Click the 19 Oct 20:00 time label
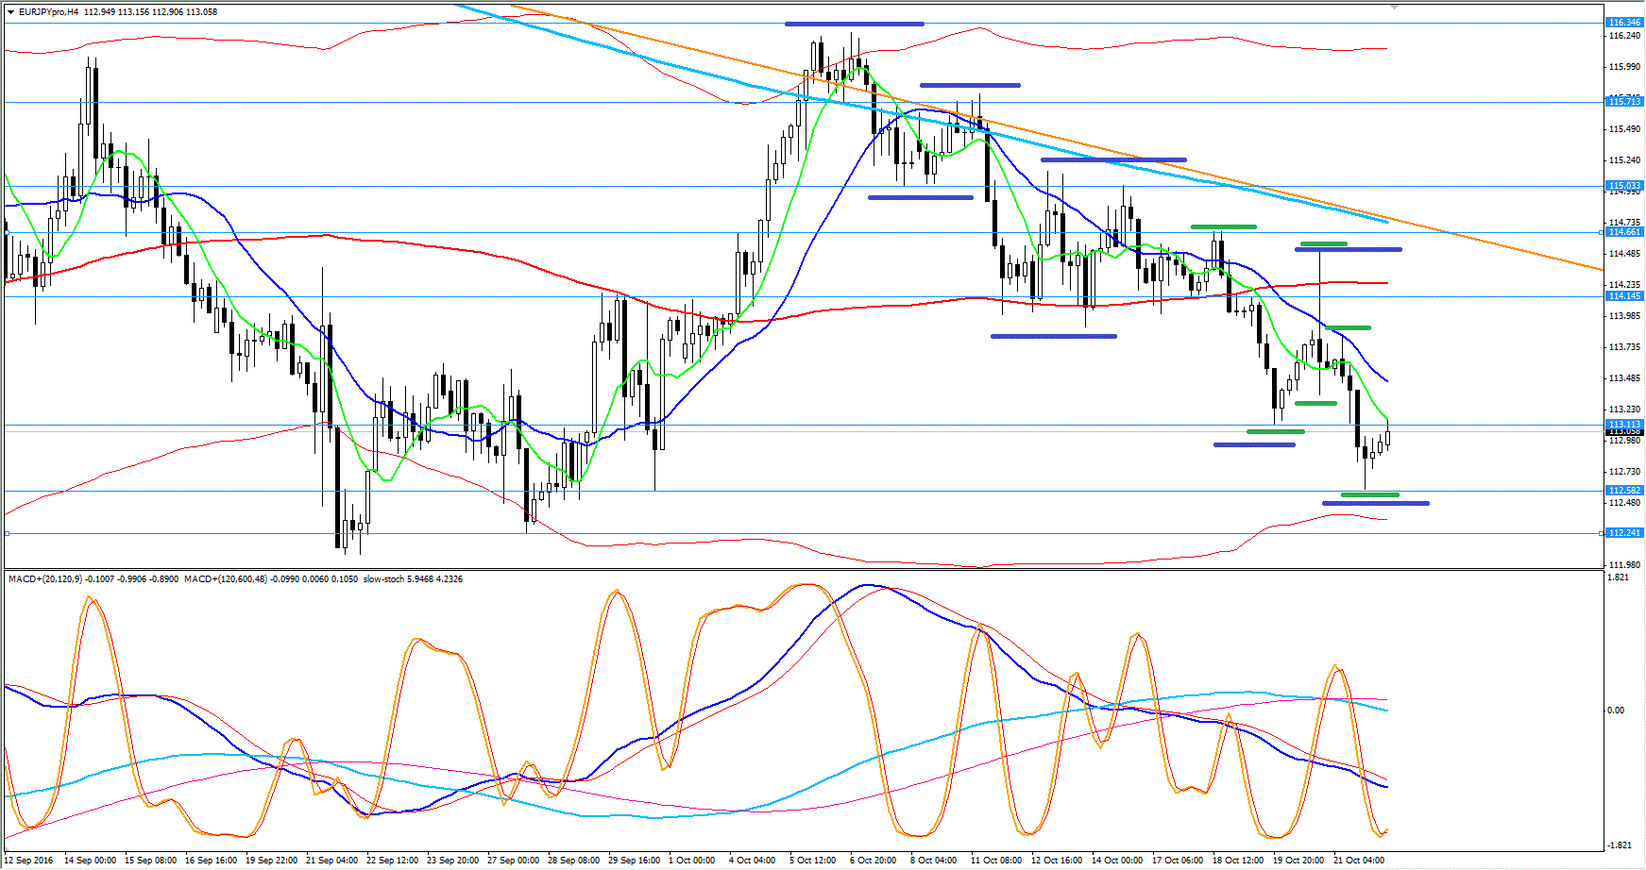 coord(1298,861)
